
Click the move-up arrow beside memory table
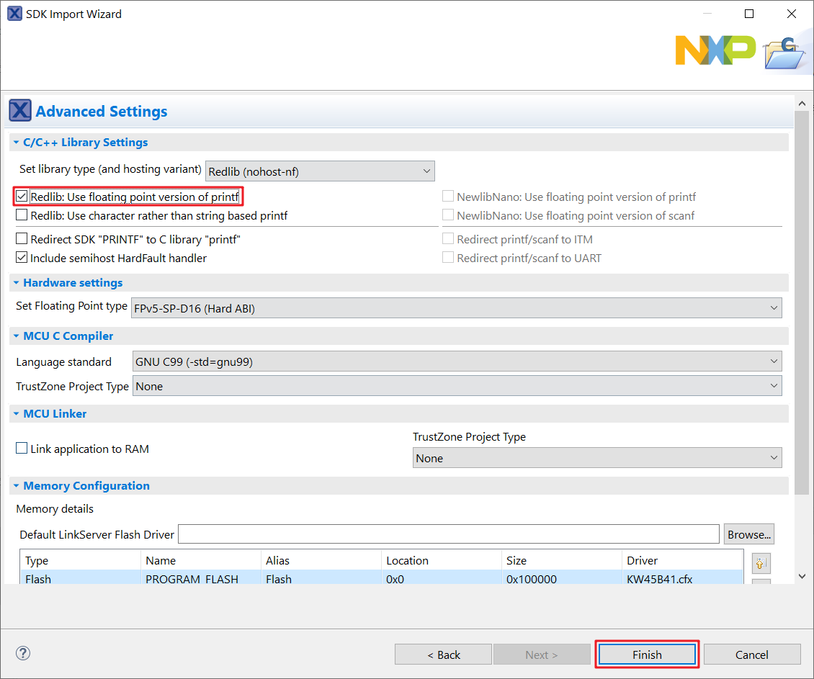pyautogui.click(x=759, y=563)
